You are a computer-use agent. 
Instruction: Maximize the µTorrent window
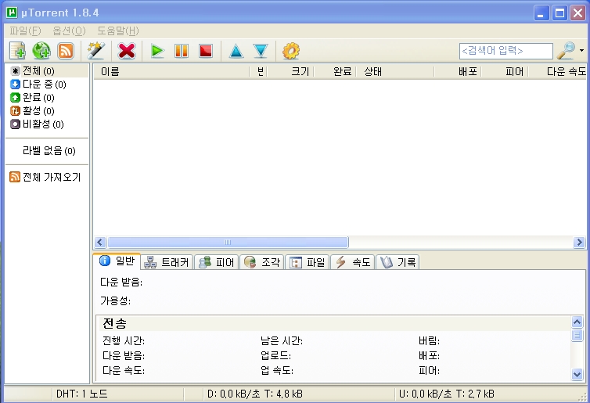[x=559, y=13]
